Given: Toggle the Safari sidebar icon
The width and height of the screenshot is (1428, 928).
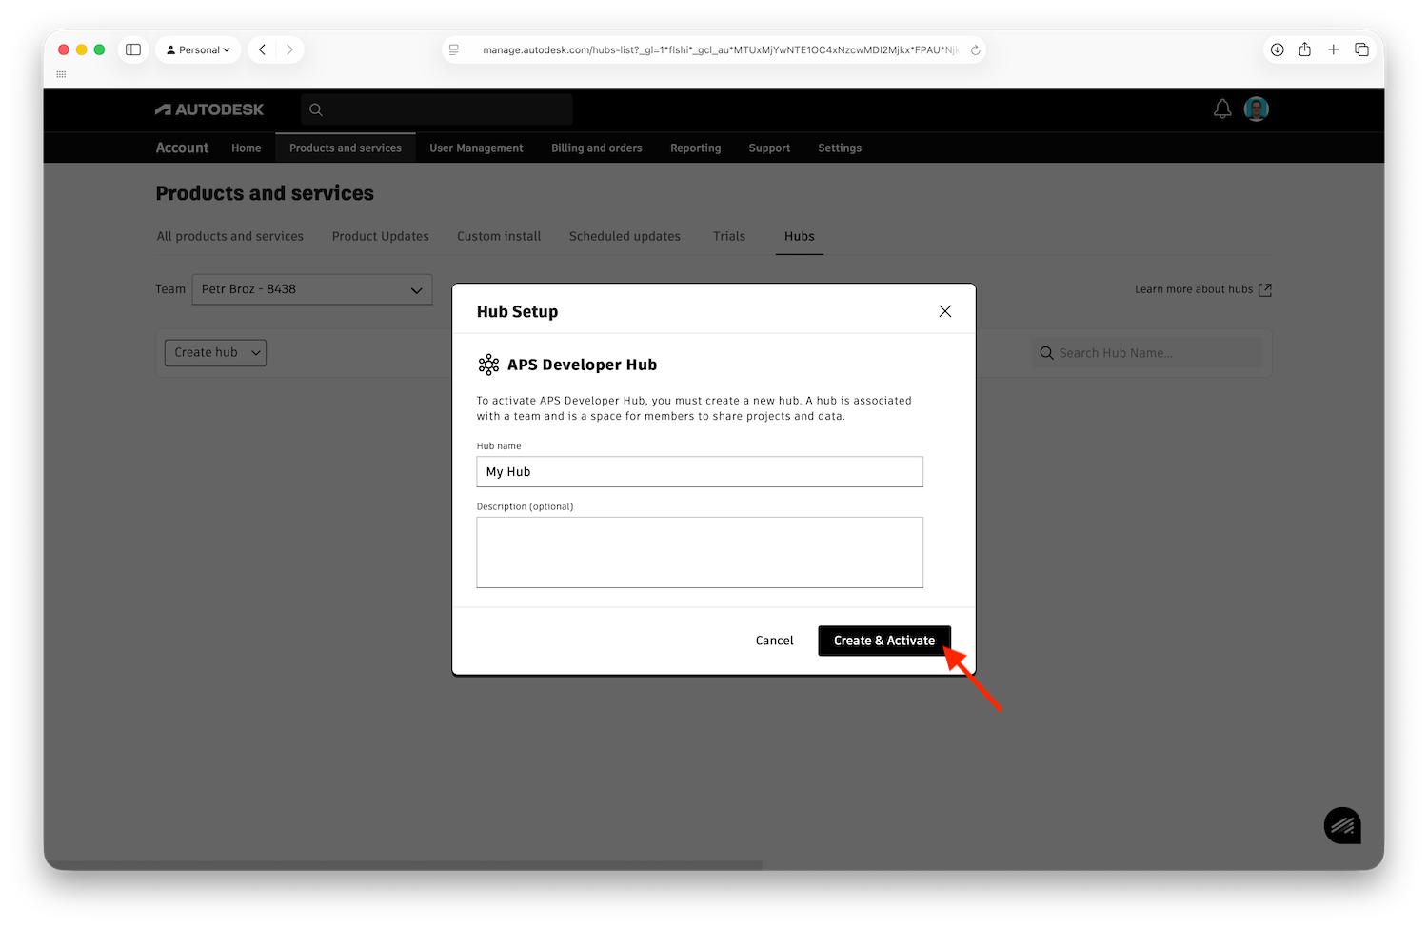Looking at the screenshot, I should (x=133, y=49).
